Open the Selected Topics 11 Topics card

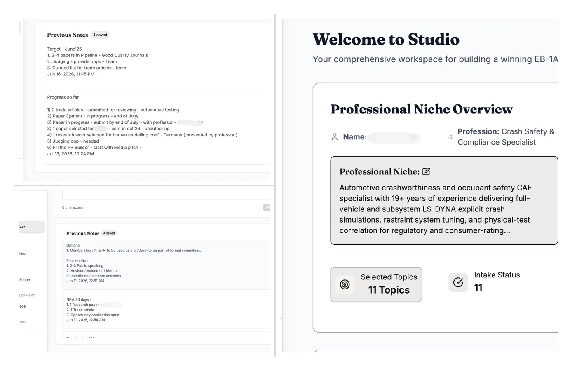point(376,284)
